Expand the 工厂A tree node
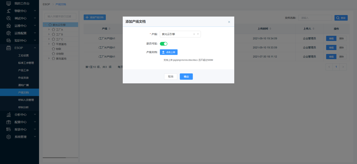 (49, 30)
